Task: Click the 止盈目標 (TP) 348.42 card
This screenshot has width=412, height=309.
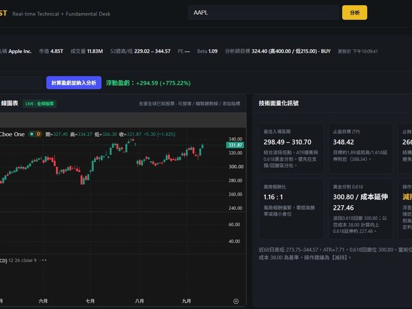Action: click(x=360, y=149)
